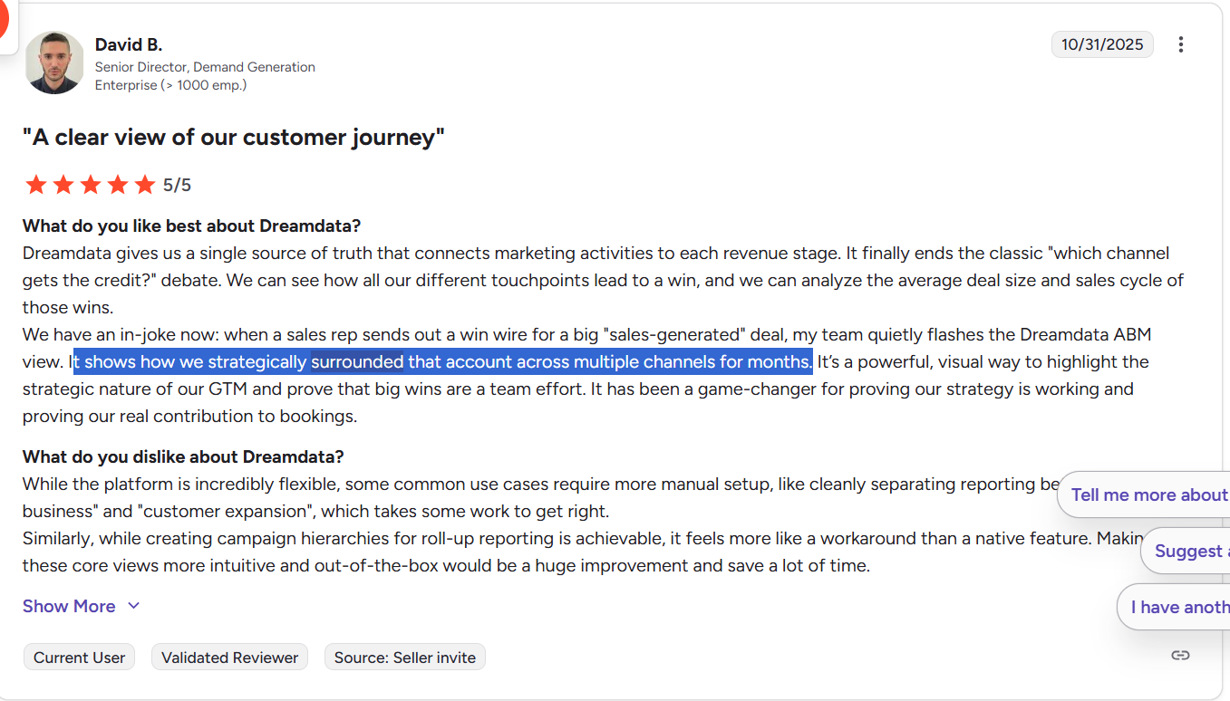Image resolution: width=1230 pixels, height=701 pixels.
Task: Select the first rating star
Action: click(x=36, y=184)
